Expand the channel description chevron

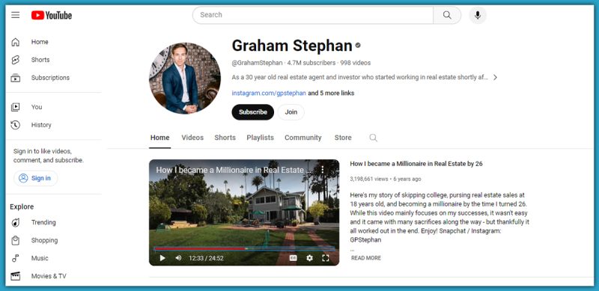[x=495, y=78]
